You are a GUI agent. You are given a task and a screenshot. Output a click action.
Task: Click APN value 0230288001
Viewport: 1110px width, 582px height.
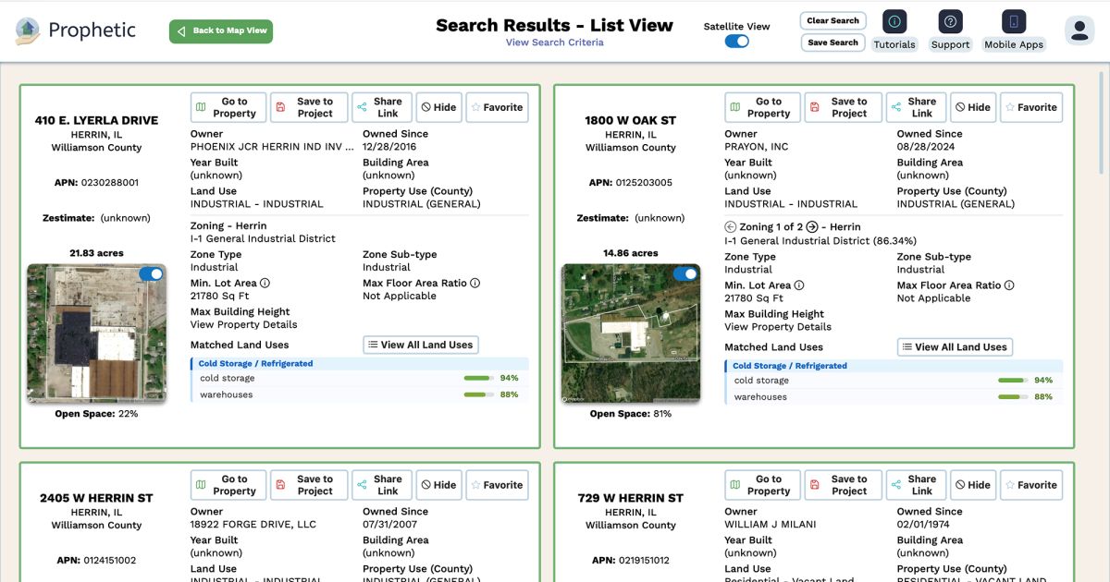click(109, 183)
